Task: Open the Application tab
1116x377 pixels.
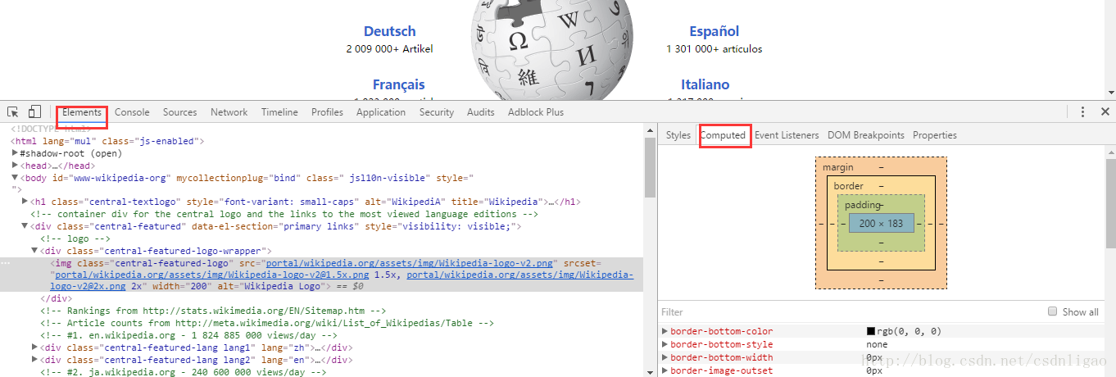Action: tap(381, 112)
